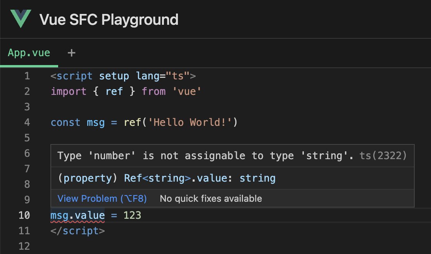431x254 pixels.
Task: Click the ref import identifier on line 2
Action: coord(114,91)
